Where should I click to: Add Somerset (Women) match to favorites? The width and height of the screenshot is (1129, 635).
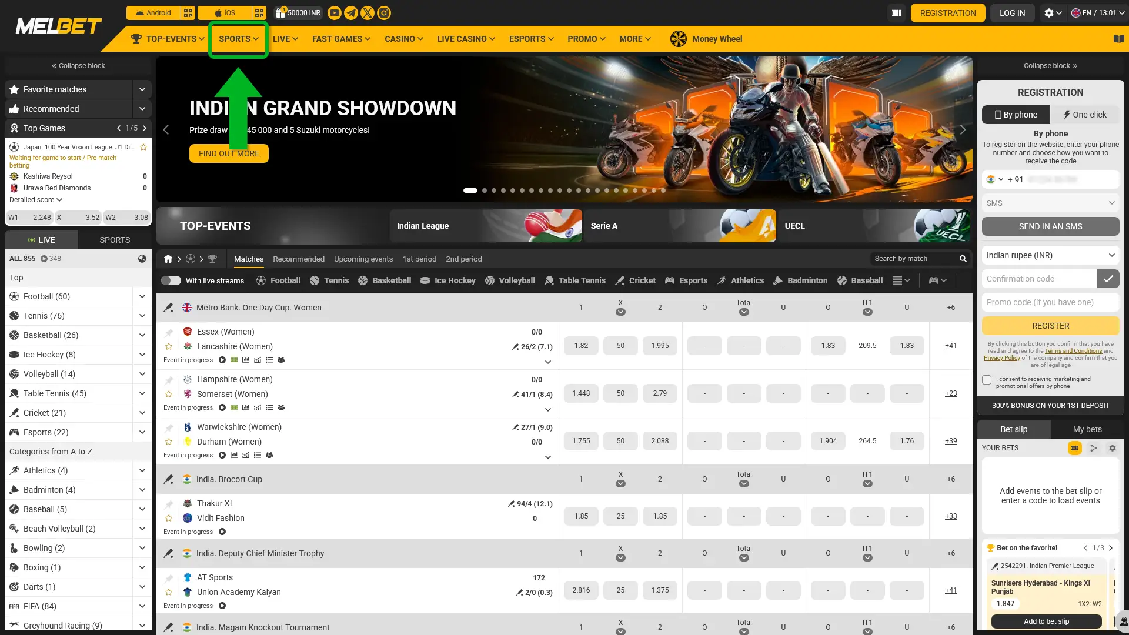click(x=169, y=394)
